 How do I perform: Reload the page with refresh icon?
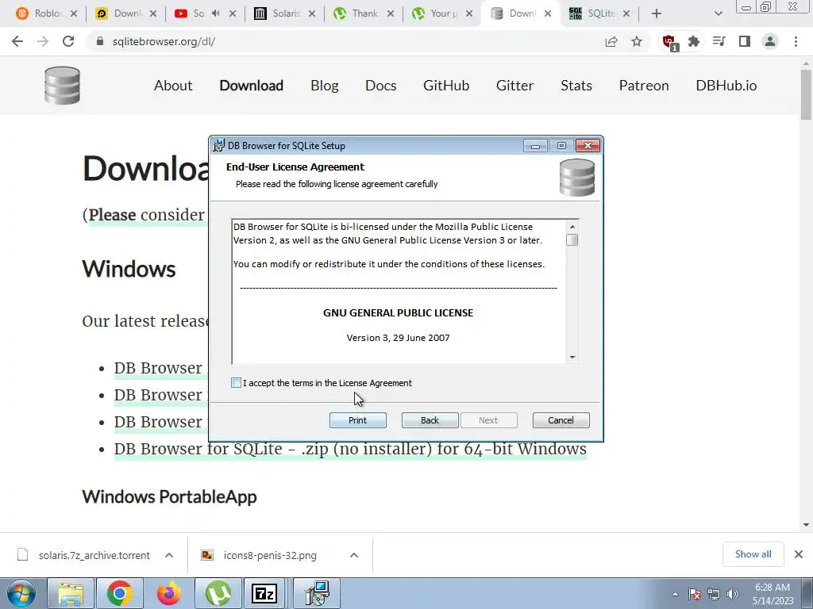[68, 41]
